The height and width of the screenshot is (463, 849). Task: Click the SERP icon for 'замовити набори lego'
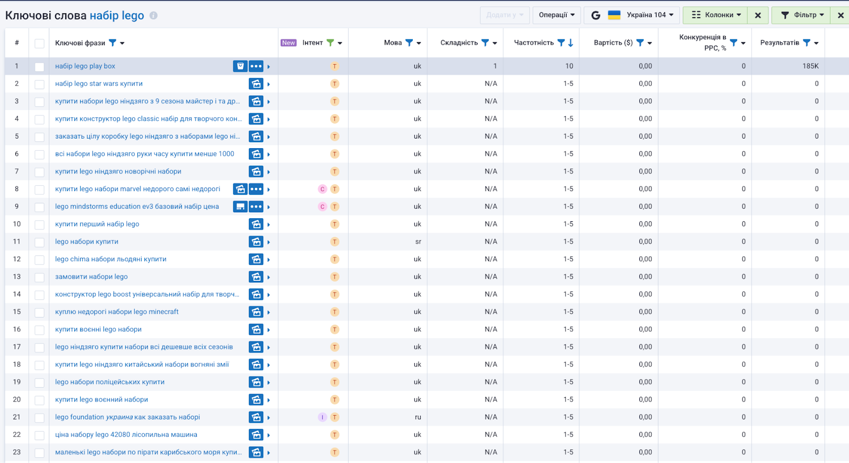click(x=256, y=277)
